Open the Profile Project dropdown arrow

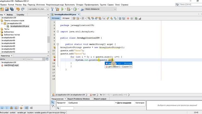(x=78, y=9)
